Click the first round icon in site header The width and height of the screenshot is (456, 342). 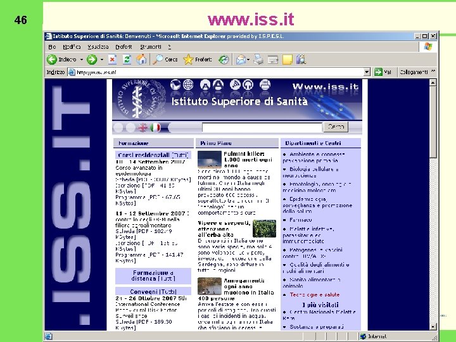coord(175,85)
